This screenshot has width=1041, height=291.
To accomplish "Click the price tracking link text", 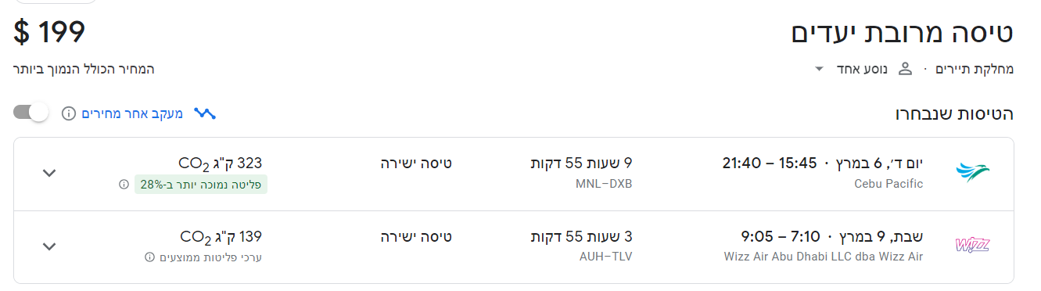I will (133, 113).
